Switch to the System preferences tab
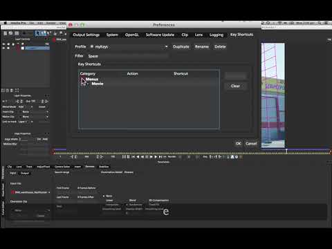 [112, 35]
